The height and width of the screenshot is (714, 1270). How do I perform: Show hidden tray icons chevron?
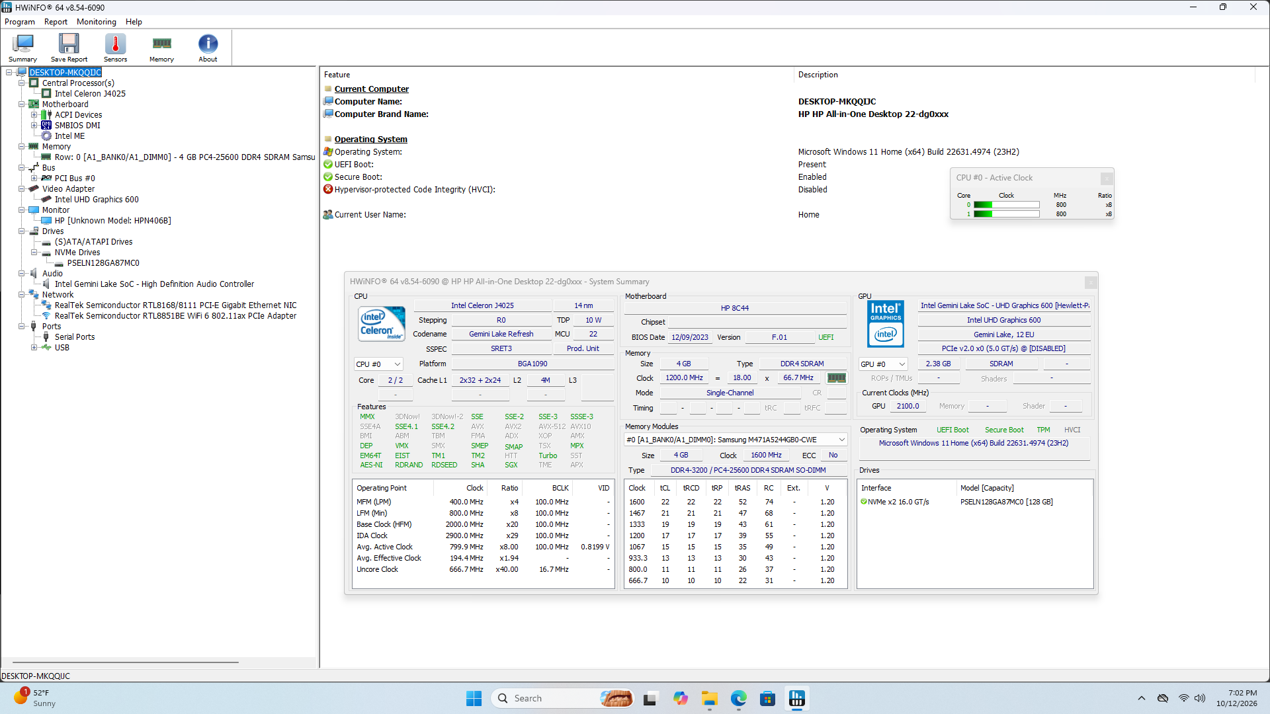point(1142,698)
